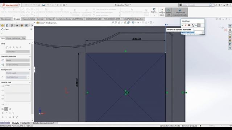Viewport: 232px width, 130px height.
Task: Open the Complementos de SOLIDWORKS tab
Action: (70, 19)
